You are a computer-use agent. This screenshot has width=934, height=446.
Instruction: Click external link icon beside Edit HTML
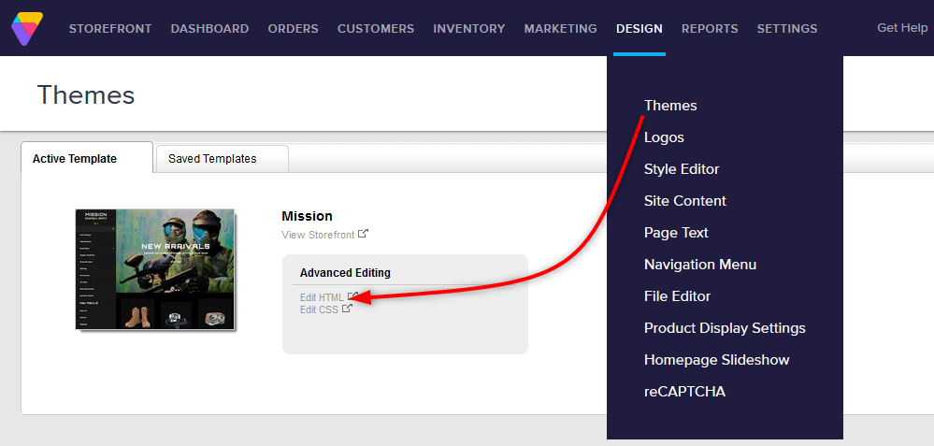(352, 296)
